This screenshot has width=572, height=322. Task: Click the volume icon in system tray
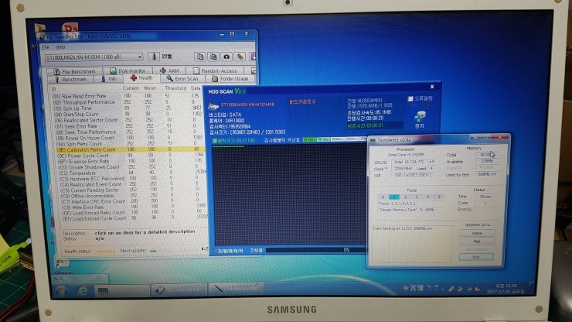point(477,289)
